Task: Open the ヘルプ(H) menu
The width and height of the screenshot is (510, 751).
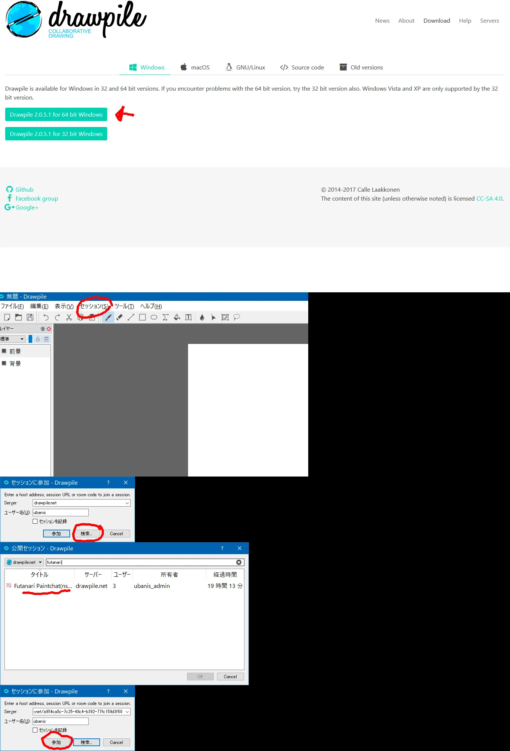Action: tap(151, 306)
